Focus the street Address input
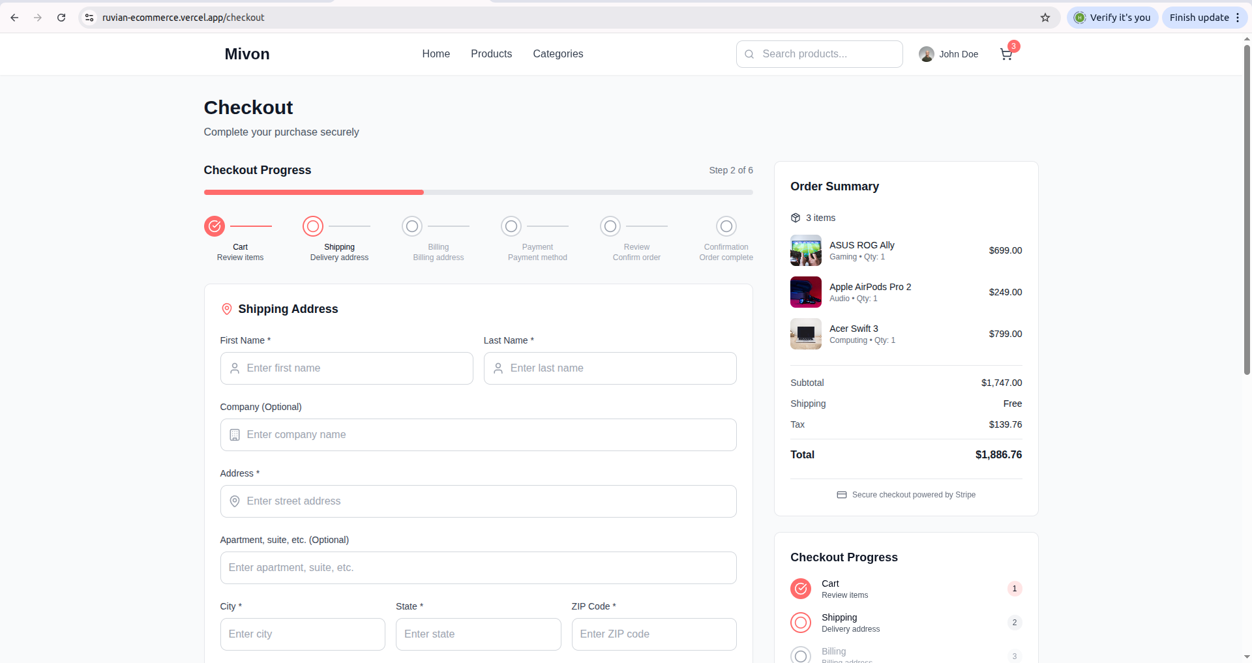The image size is (1252, 663). click(x=479, y=501)
